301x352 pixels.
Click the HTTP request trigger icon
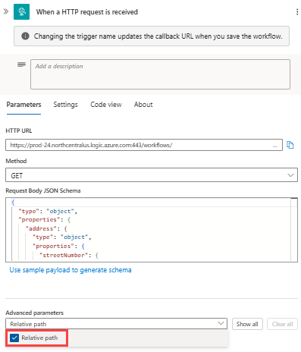coord(21,11)
